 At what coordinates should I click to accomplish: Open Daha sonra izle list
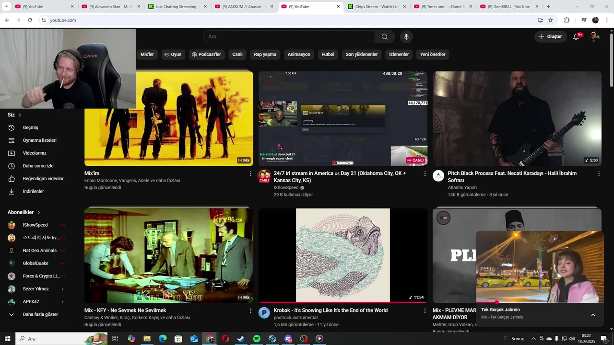pyautogui.click(x=37, y=166)
